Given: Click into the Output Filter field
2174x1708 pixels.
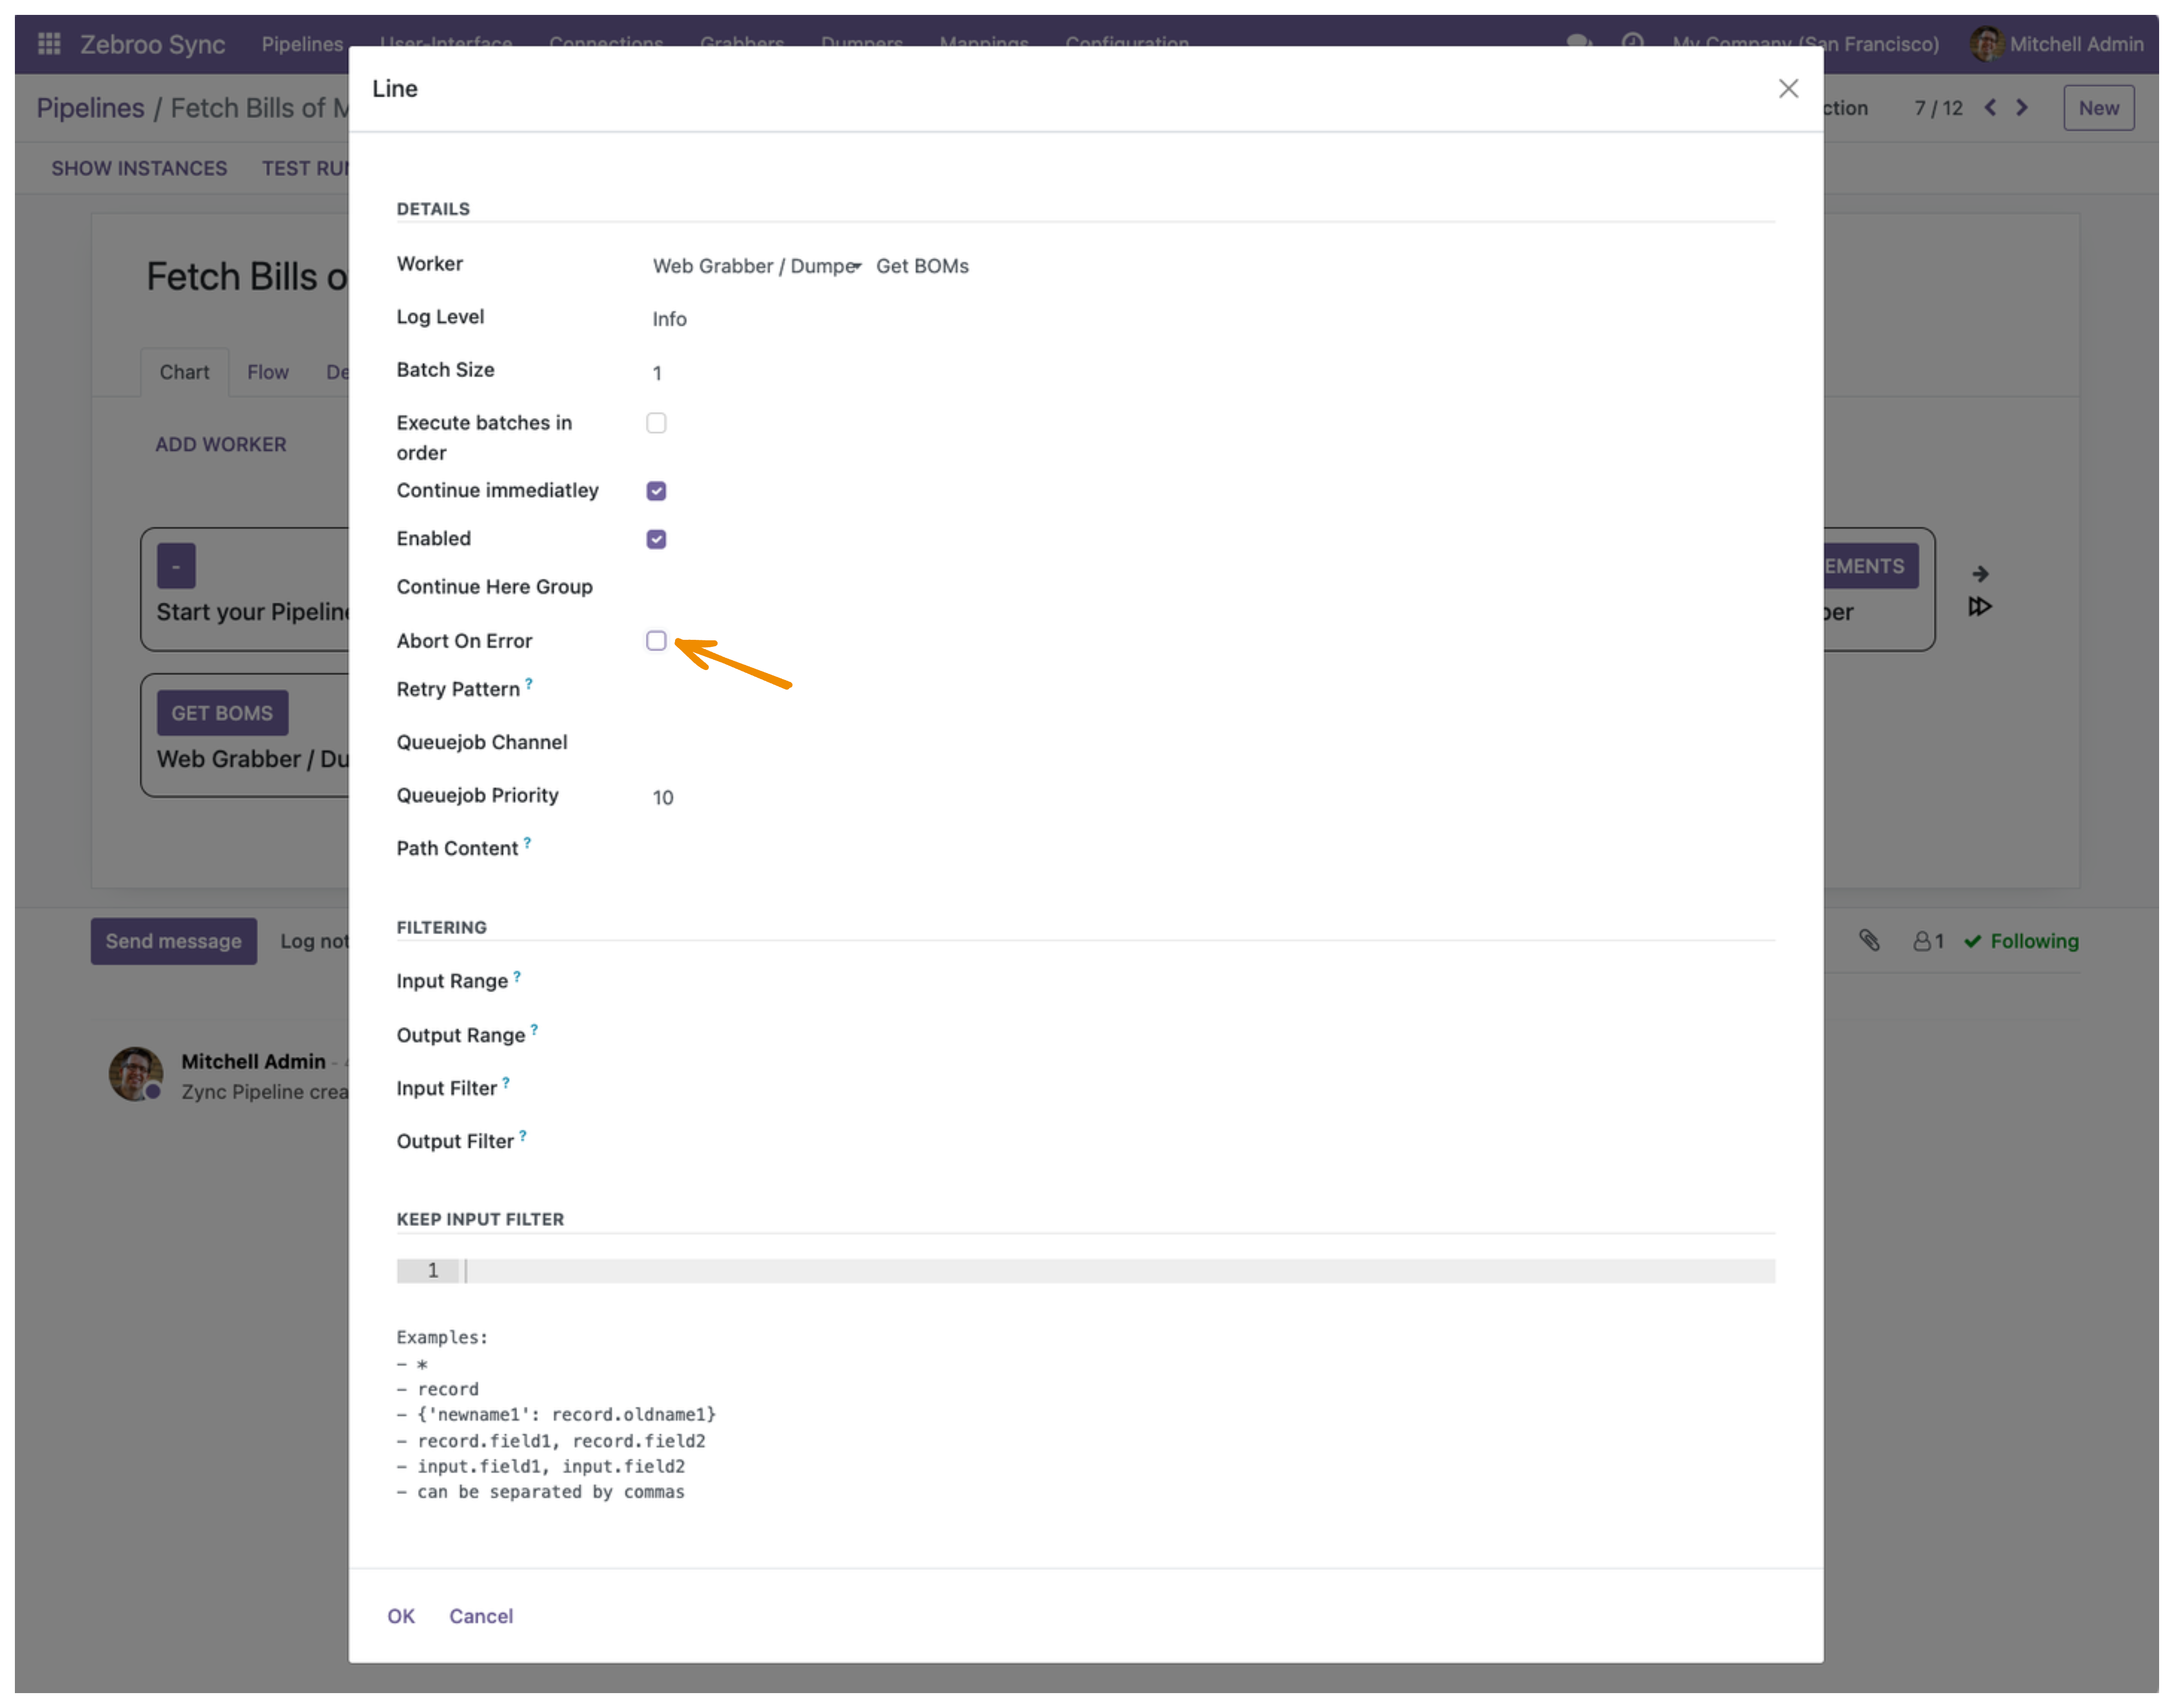Looking at the screenshot, I should pos(1212,1142).
